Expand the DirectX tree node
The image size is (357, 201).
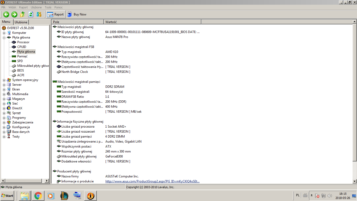pos(4,108)
